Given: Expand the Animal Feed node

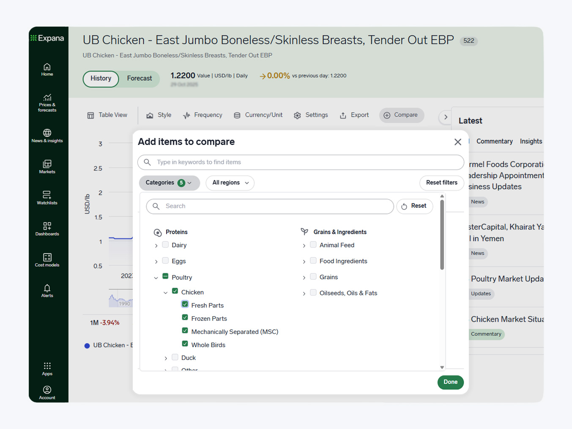Looking at the screenshot, I should 304,246.
